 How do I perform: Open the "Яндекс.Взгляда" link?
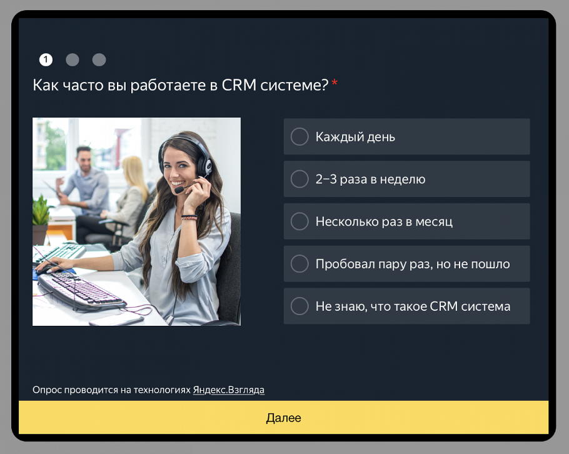click(x=229, y=390)
